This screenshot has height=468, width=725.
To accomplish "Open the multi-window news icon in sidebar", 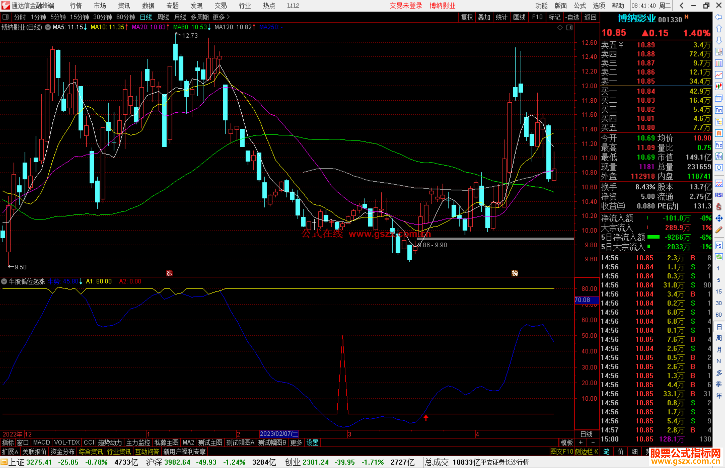I will (719, 98).
